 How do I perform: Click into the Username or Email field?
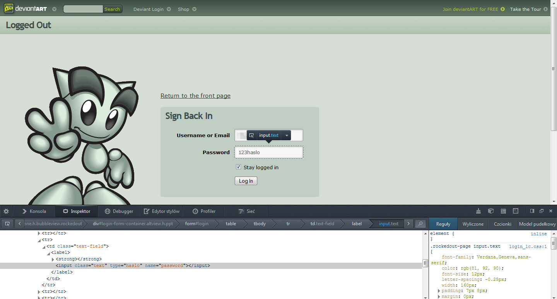[x=269, y=135]
